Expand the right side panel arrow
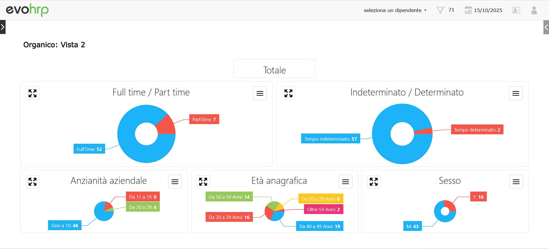The image size is (549, 249). [x=546, y=27]
